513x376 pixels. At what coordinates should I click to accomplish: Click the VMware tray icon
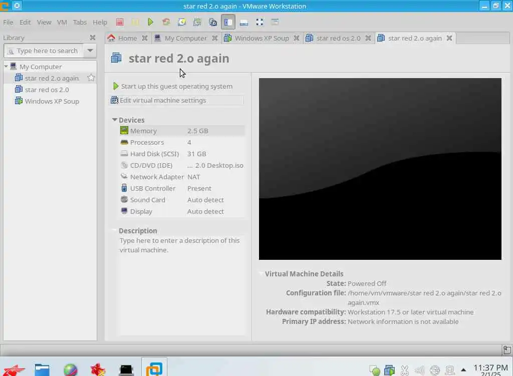[x=390, y=370]
